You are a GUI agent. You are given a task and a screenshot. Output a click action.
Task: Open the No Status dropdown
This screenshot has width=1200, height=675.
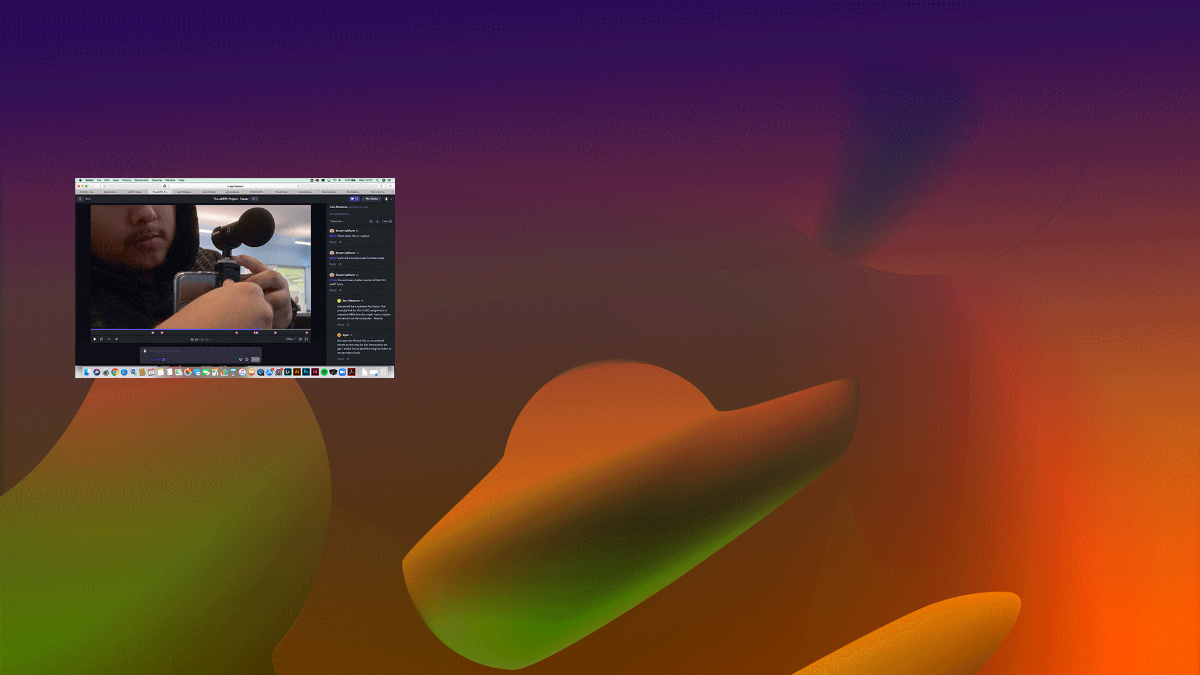[x=372, y=199]
